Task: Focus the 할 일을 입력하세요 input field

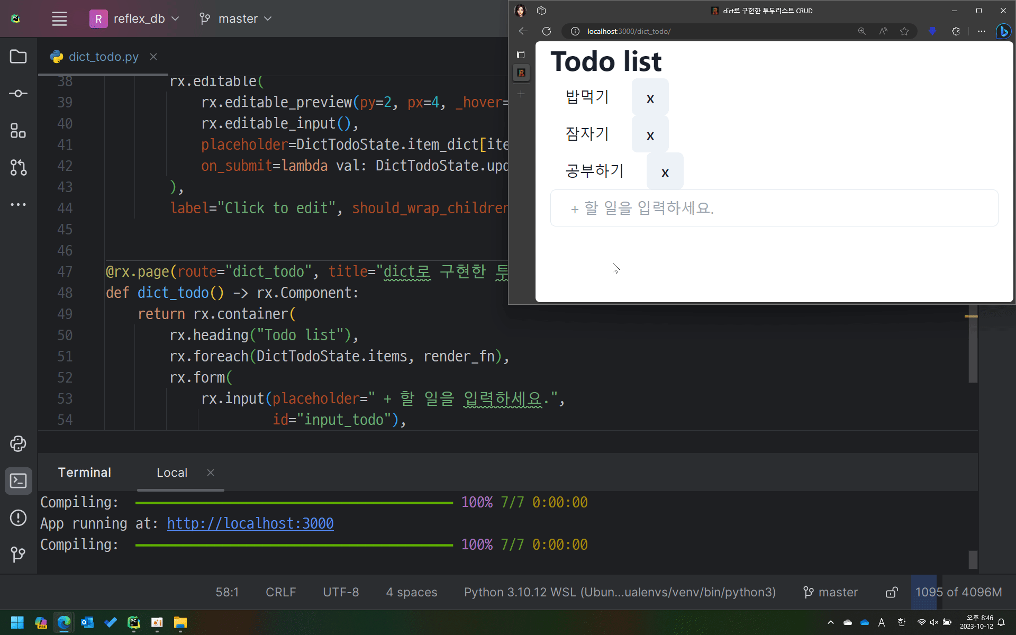Action: coord(774,208)
